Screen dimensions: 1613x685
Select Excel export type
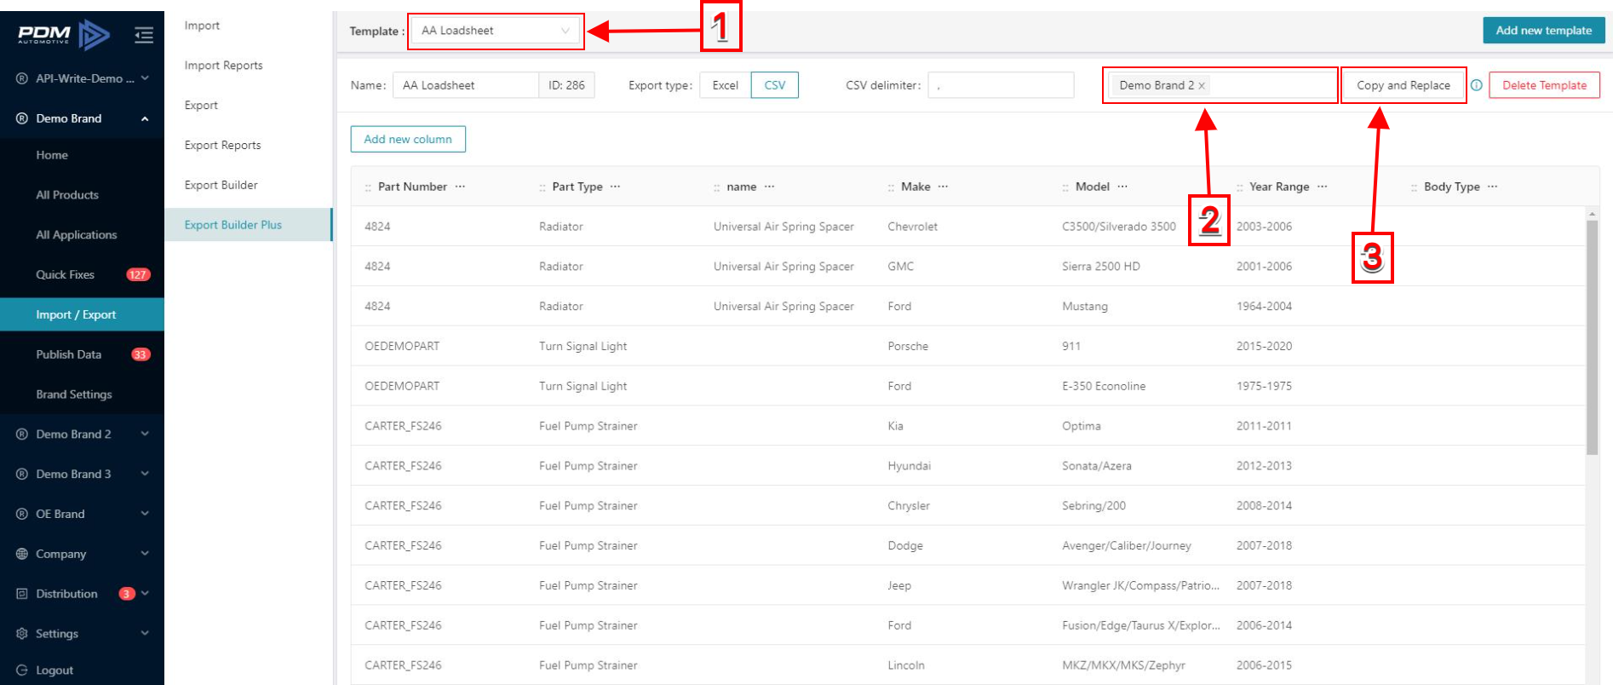726,85
